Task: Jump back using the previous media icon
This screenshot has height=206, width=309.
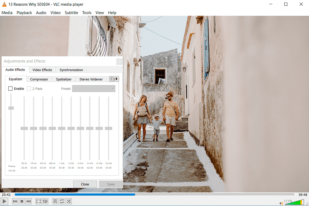Action: click(x=15, y=201)
